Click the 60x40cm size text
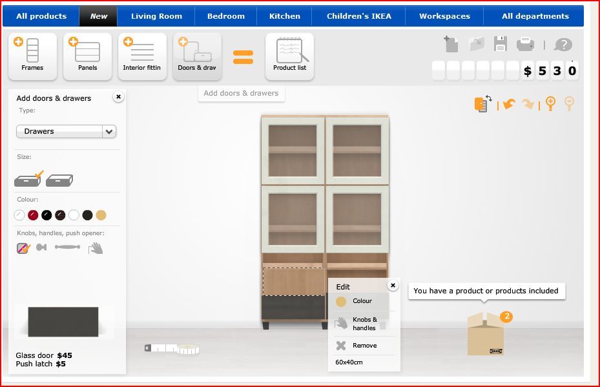Viewport: 600px width, 387px height. [x=349, y=362]
